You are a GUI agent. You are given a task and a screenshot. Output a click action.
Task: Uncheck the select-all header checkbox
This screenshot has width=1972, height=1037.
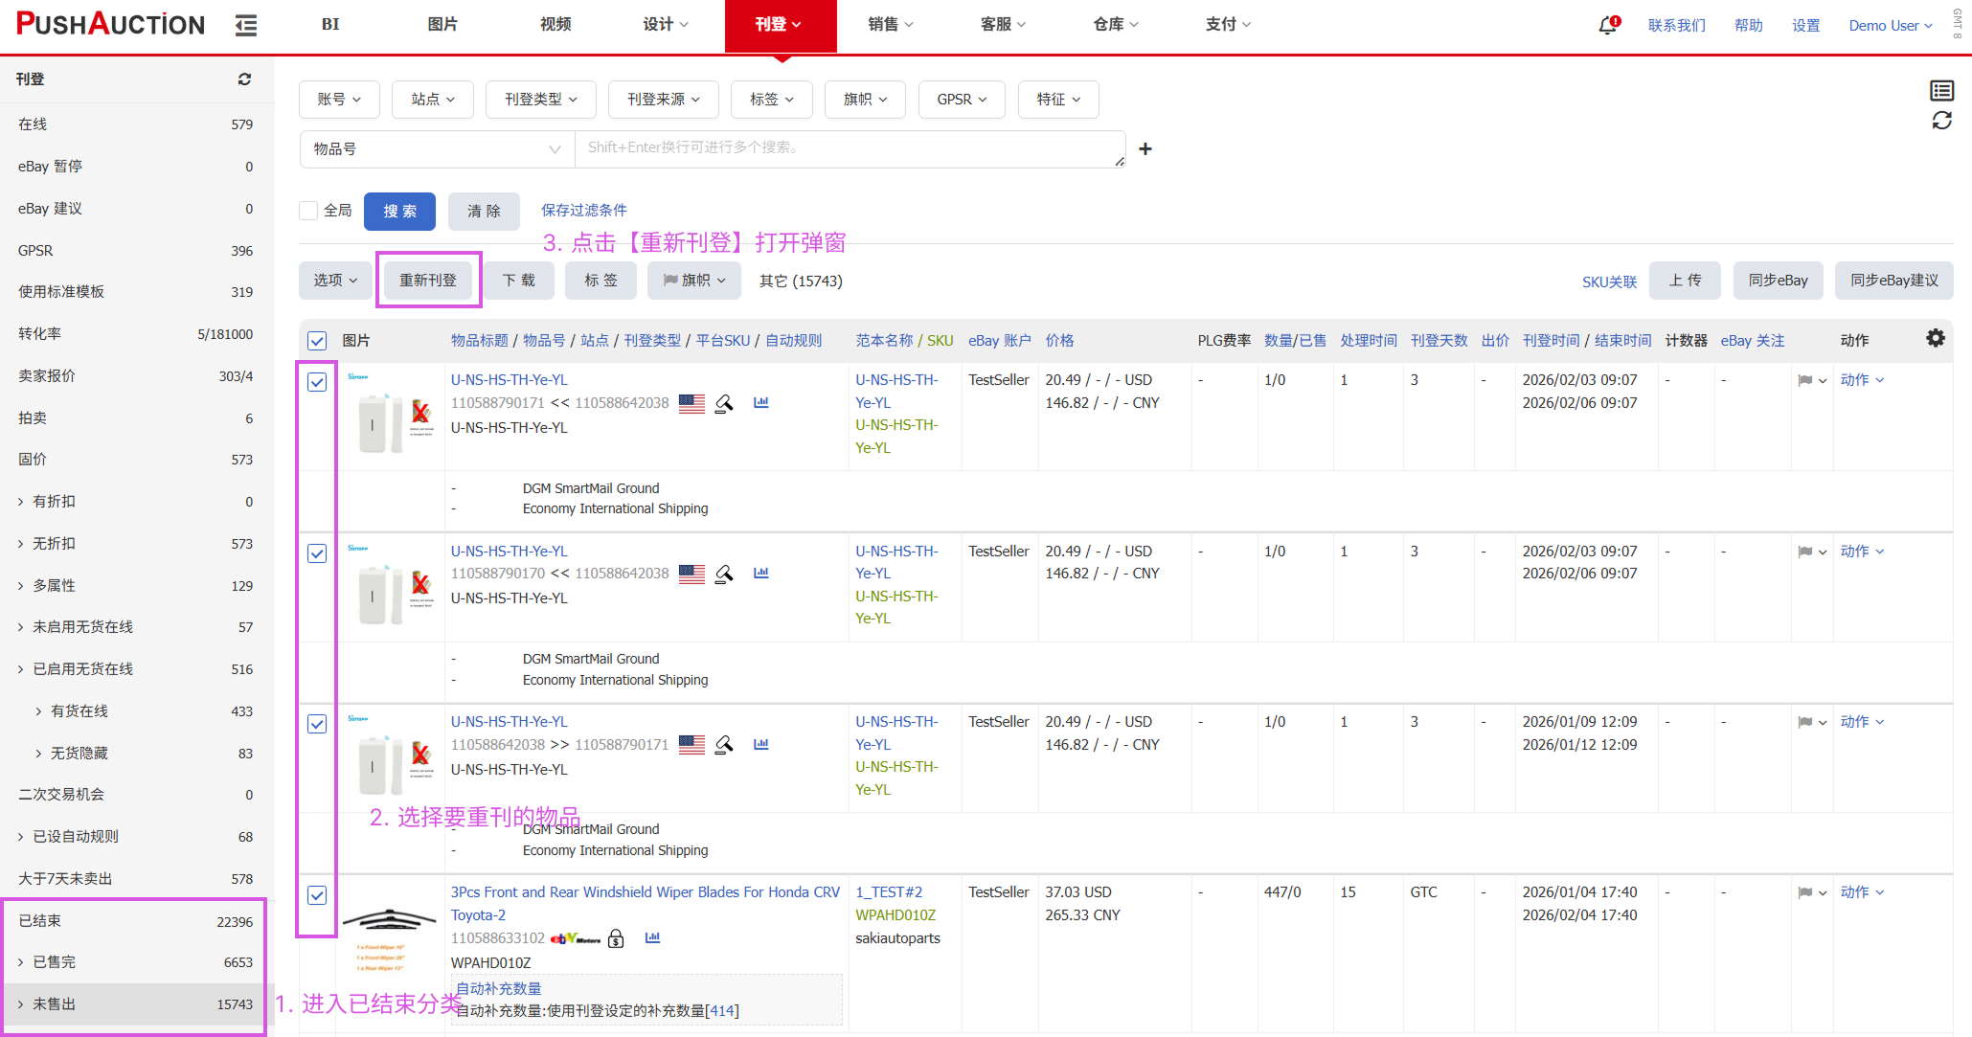[317, 341]
